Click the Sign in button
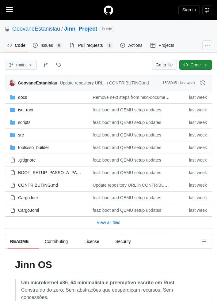The image size is (217, 306). tap(189, 10)
